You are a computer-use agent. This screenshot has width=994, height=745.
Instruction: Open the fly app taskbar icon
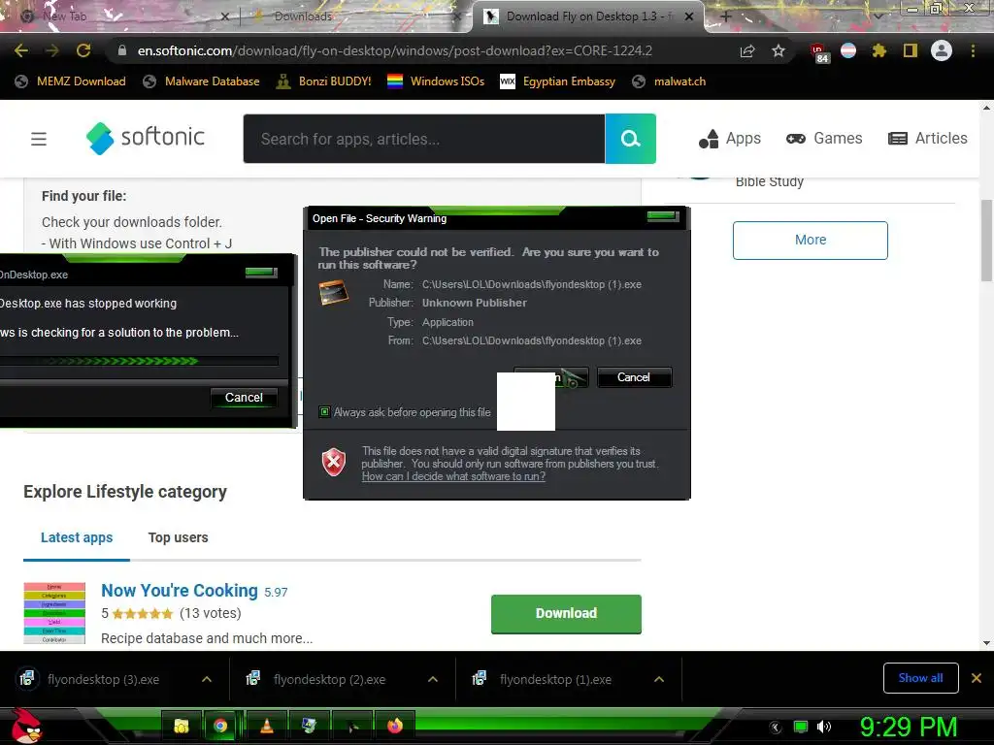(x=351, y=726)
